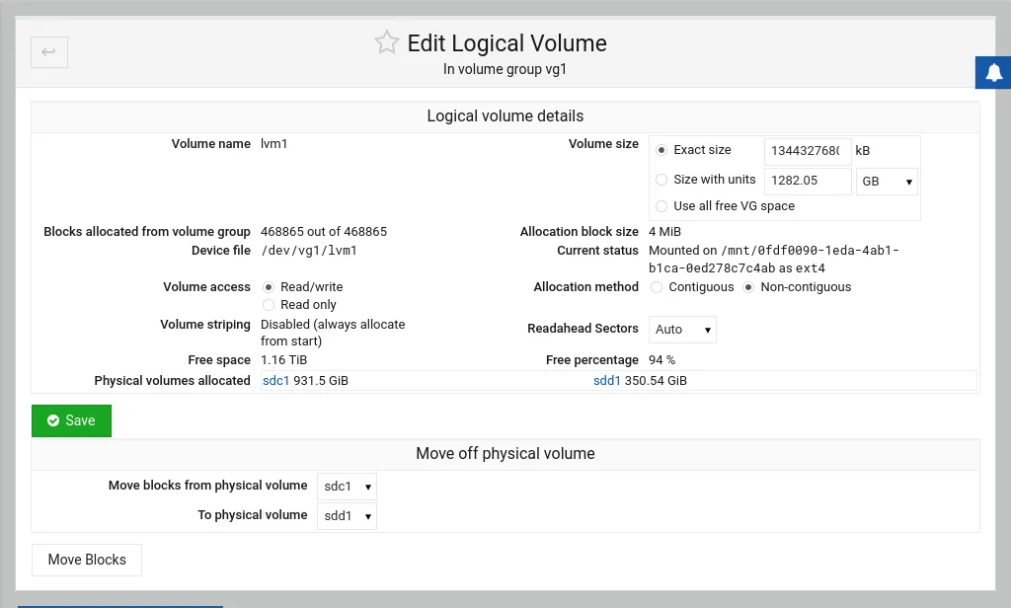
Task: Select the Exact size option
Action: click(x=661, y=151)
